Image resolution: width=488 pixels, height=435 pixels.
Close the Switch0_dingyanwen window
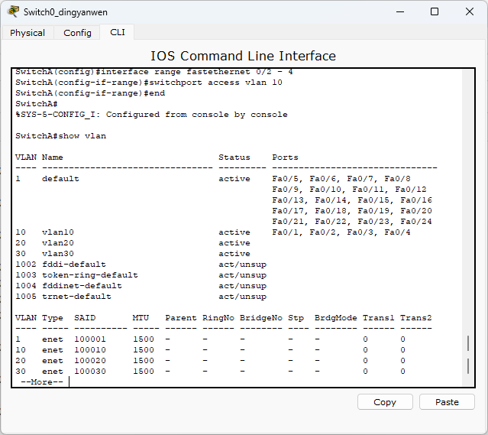coord(470,11)
